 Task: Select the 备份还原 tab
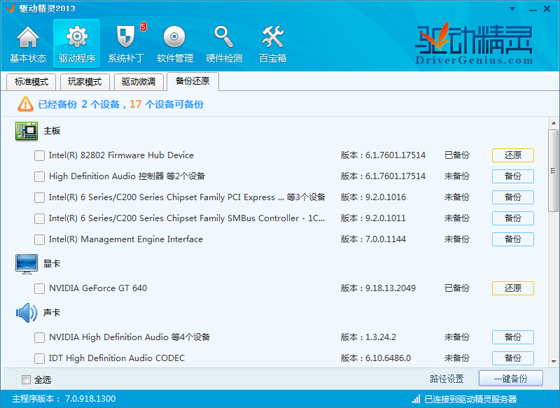tap(192, 81)
